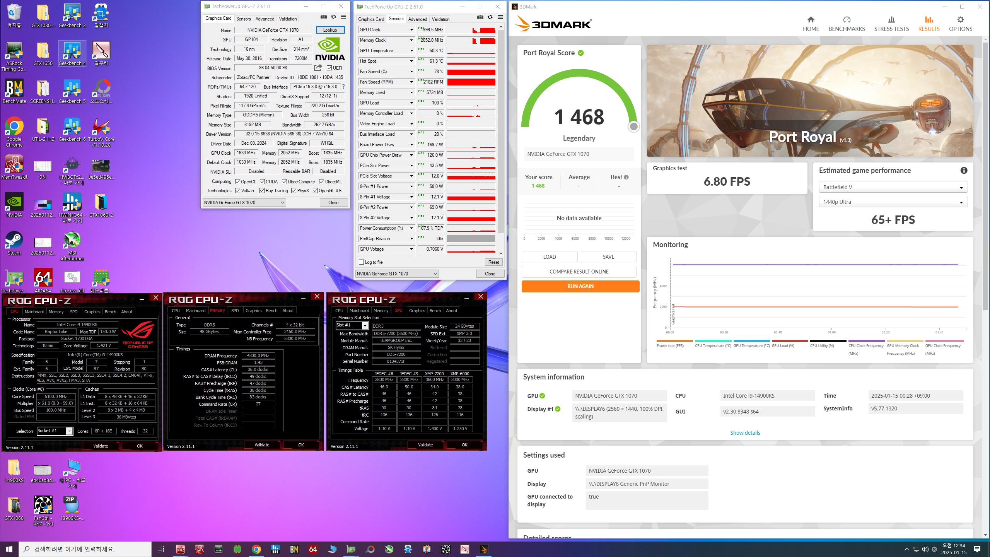Switch to Advanced tab in GPU-Z Graphics Card window

coord(265,19)
